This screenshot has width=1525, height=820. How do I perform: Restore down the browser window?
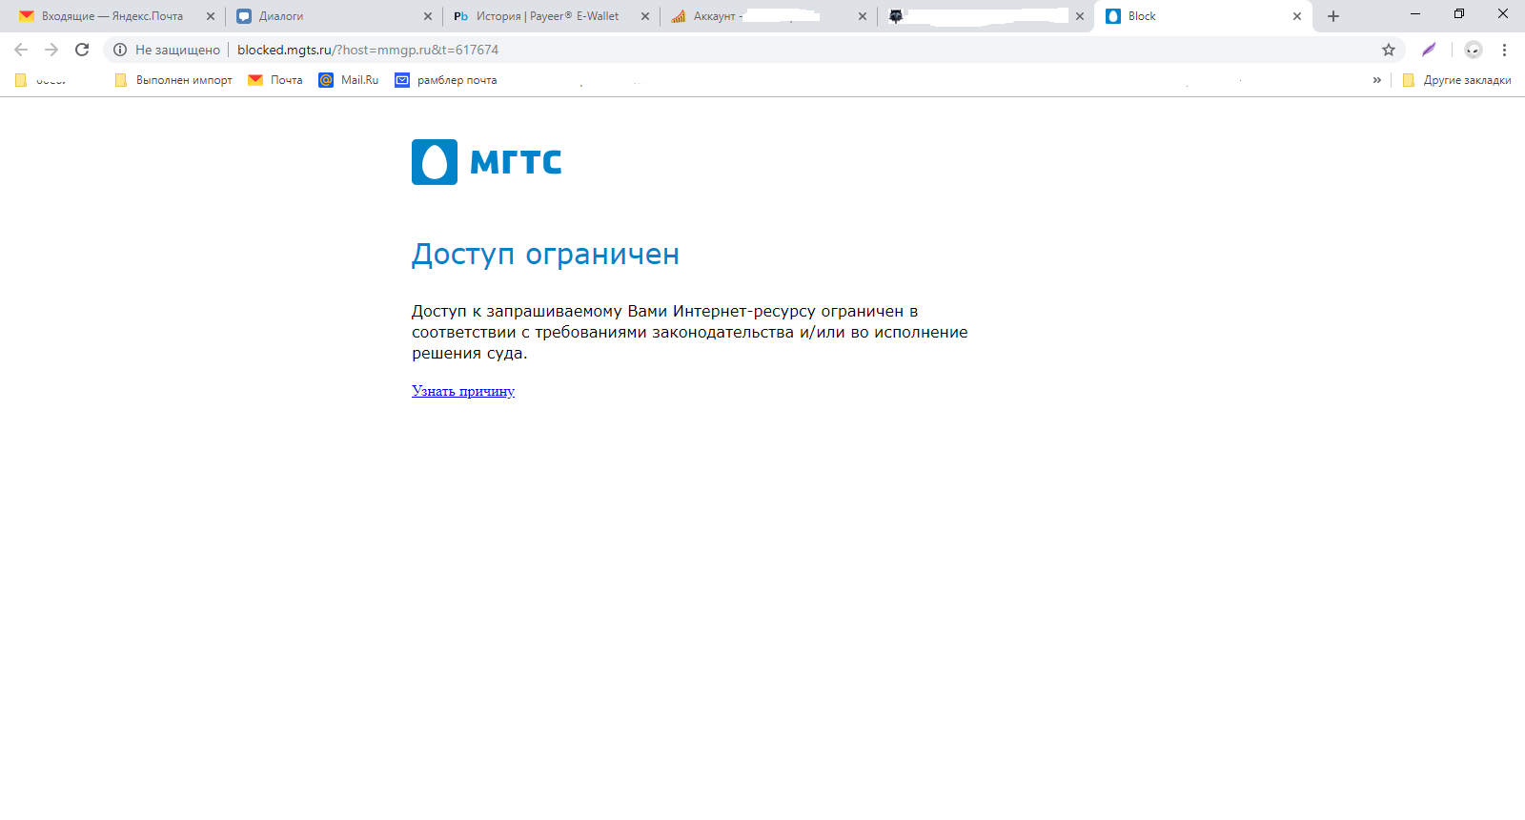point(1459,14)
